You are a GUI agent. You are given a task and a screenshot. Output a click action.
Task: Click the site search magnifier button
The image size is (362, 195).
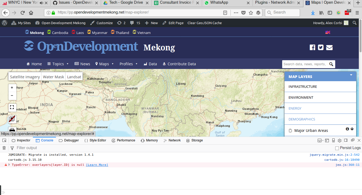click(x=331, y=64)
